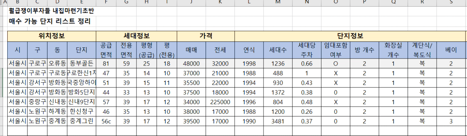Image resolution: width=467 pixels, height=136 pixels.
Task: Click the 0.66 parking ratio cell
Action: point(307,63)
